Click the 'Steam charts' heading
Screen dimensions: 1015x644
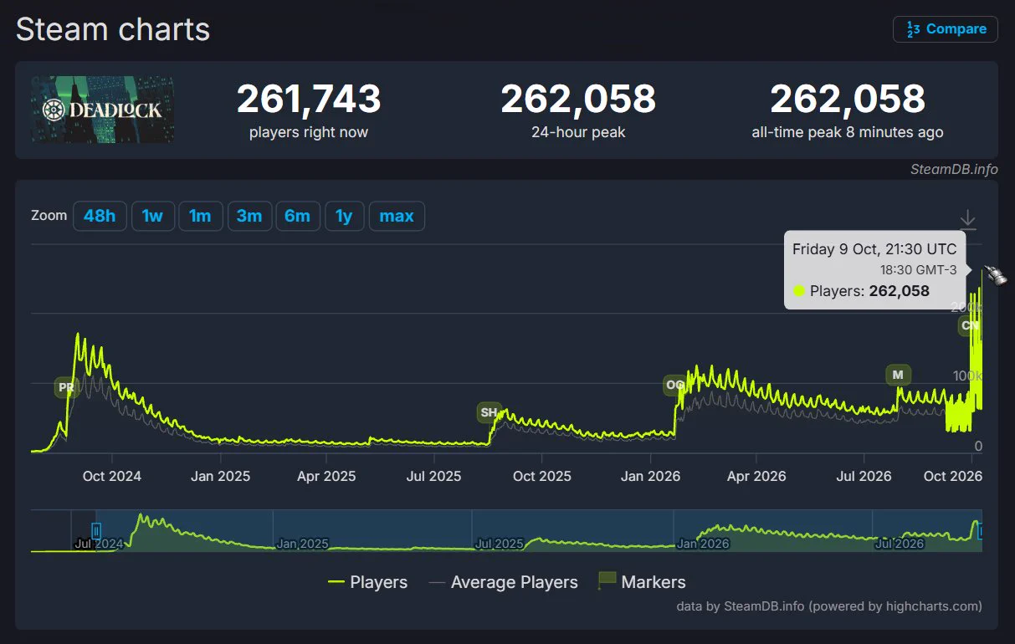point(113,30)
